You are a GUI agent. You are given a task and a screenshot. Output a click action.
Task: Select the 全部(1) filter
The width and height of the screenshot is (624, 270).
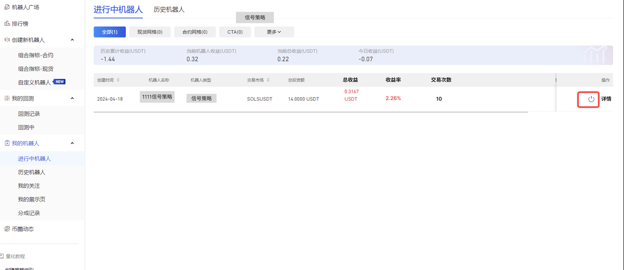click(x=110, y=32)
